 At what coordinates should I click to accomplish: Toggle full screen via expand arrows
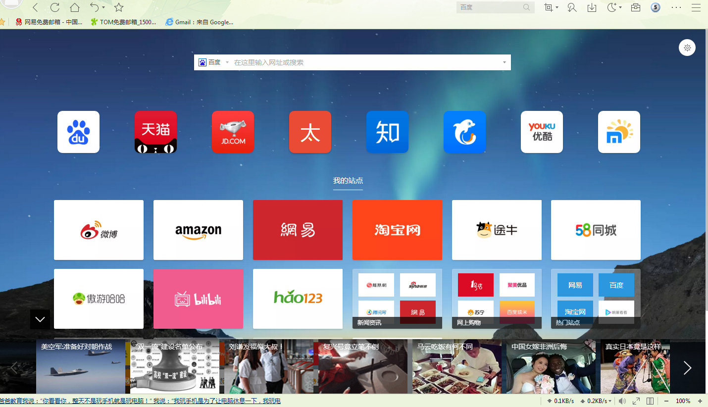(636, 401)
